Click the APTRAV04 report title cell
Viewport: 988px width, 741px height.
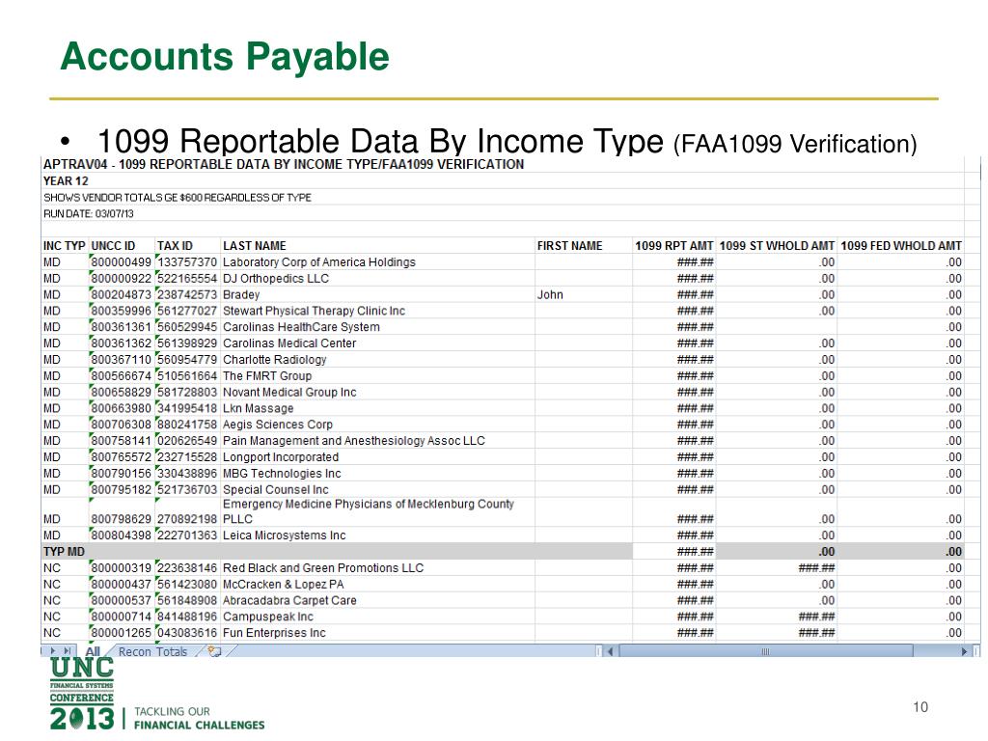[284, 164]
